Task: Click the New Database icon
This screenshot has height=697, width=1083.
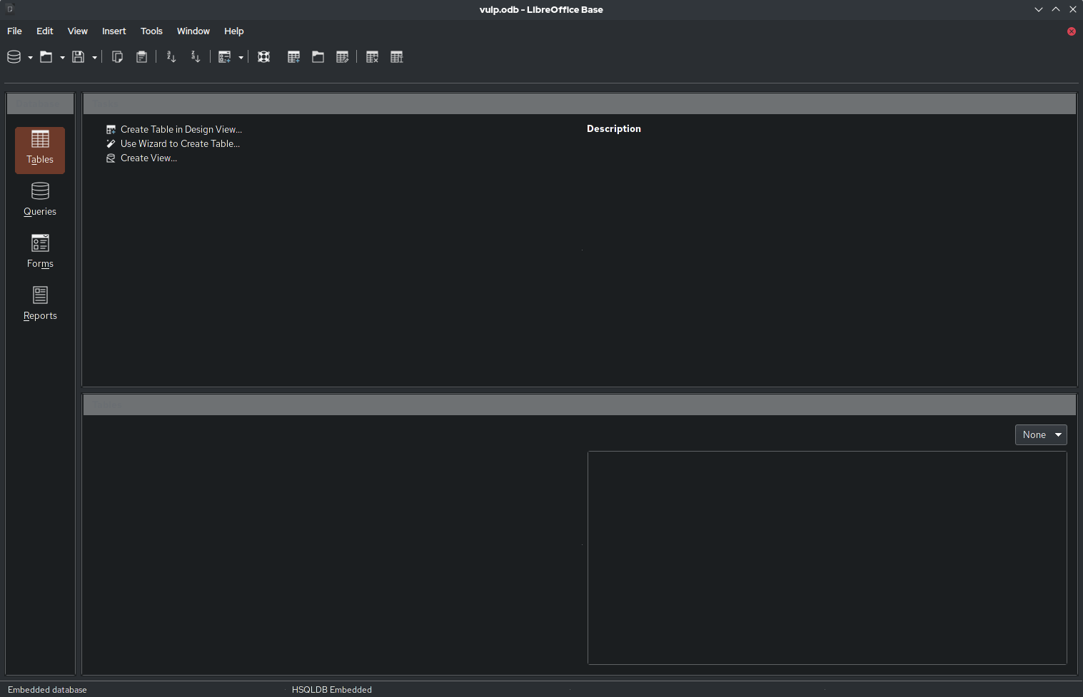Action: (14, 57)
